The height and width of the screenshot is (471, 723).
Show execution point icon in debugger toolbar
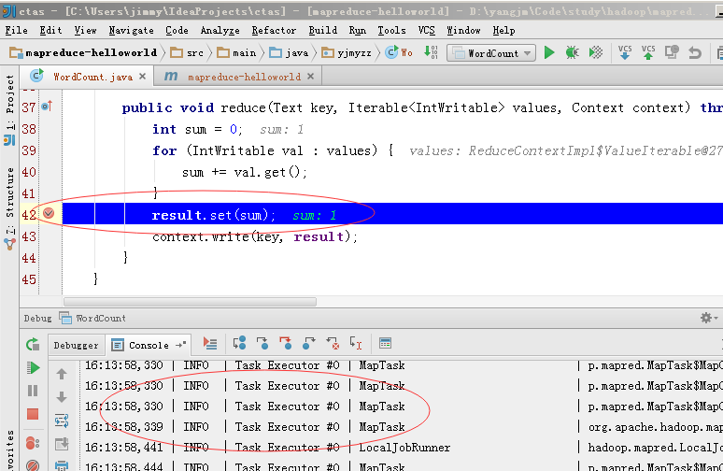pos(210,343)
